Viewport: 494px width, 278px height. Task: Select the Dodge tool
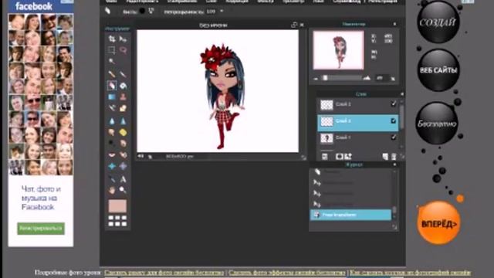point(111,144)
